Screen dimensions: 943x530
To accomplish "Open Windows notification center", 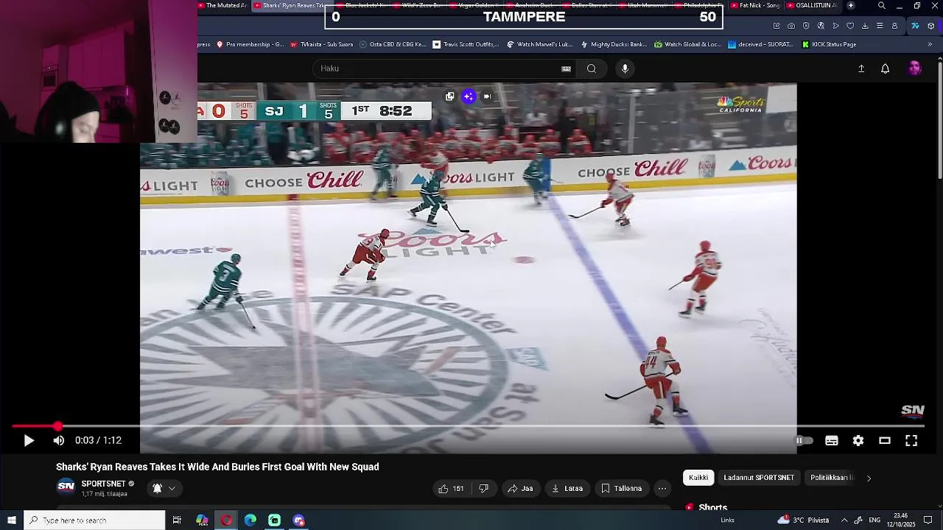I will click(x=928, y=520).
